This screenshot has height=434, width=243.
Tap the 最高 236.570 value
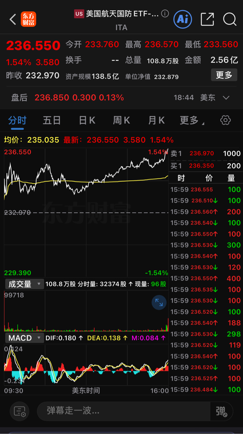[162, 45]
